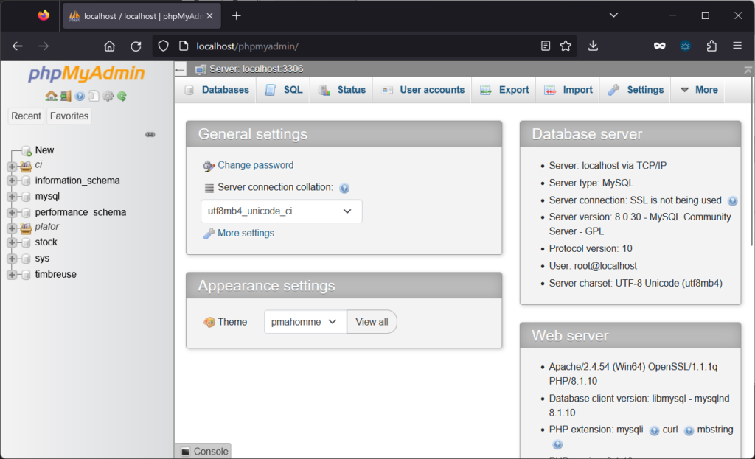Viewport: 755px width, 459px height.
Task: Select the New item in tree
Action: [44, 150]
